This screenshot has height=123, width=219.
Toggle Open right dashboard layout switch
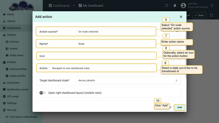pyautogui.click(x=42, y=93)
